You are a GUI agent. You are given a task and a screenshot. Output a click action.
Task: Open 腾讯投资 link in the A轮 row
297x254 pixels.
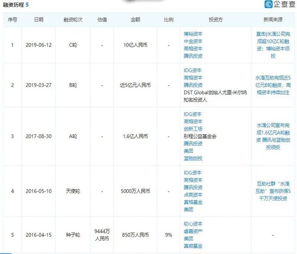pyautogui.click(x=193, y=144)
